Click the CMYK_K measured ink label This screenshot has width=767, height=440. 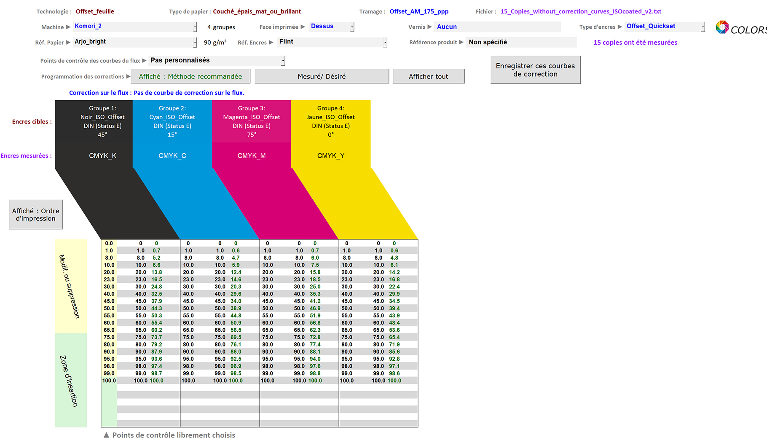click(x=102, y=156)
